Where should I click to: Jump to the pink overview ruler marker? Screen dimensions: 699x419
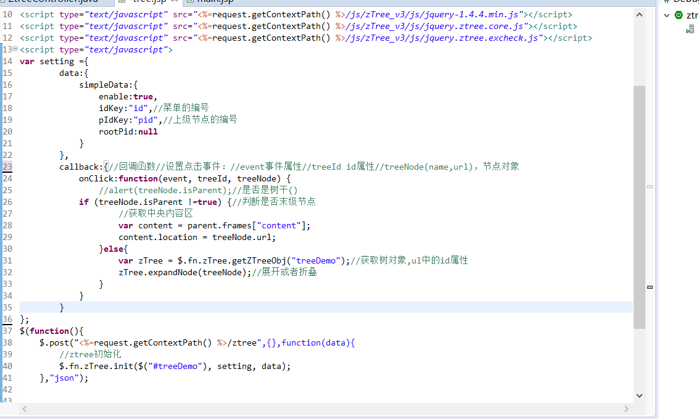pyautogui.click(x=650, y=186)
